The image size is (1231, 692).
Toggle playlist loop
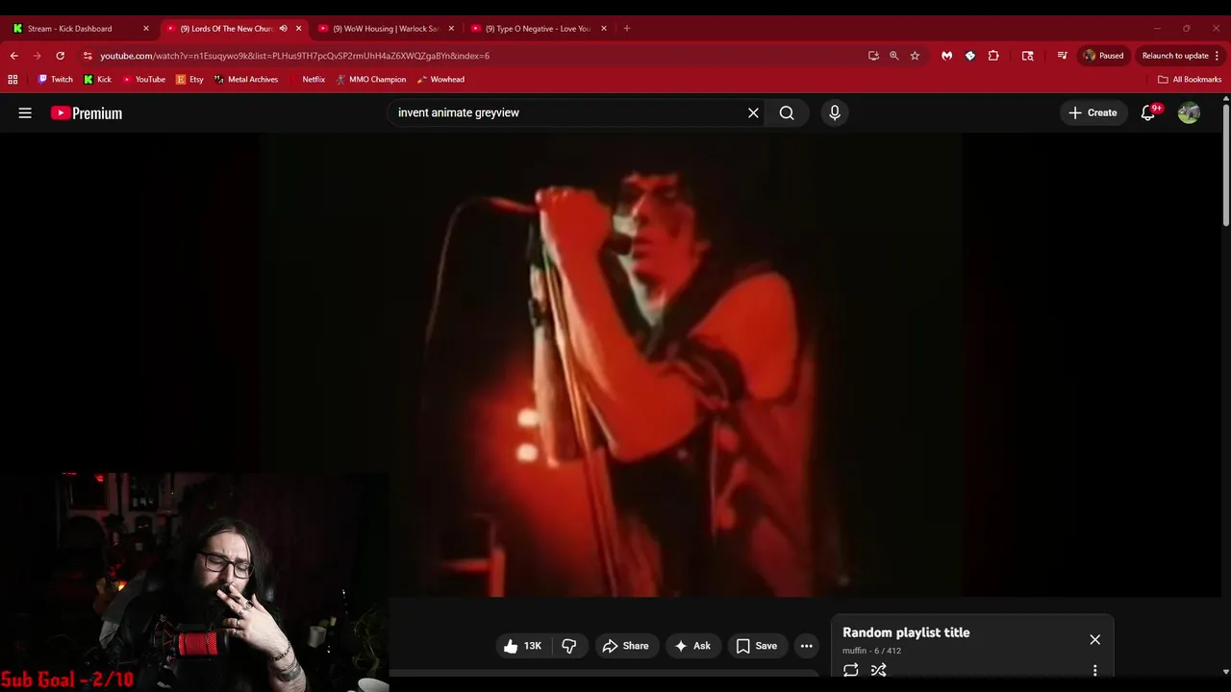click(851, 670)
